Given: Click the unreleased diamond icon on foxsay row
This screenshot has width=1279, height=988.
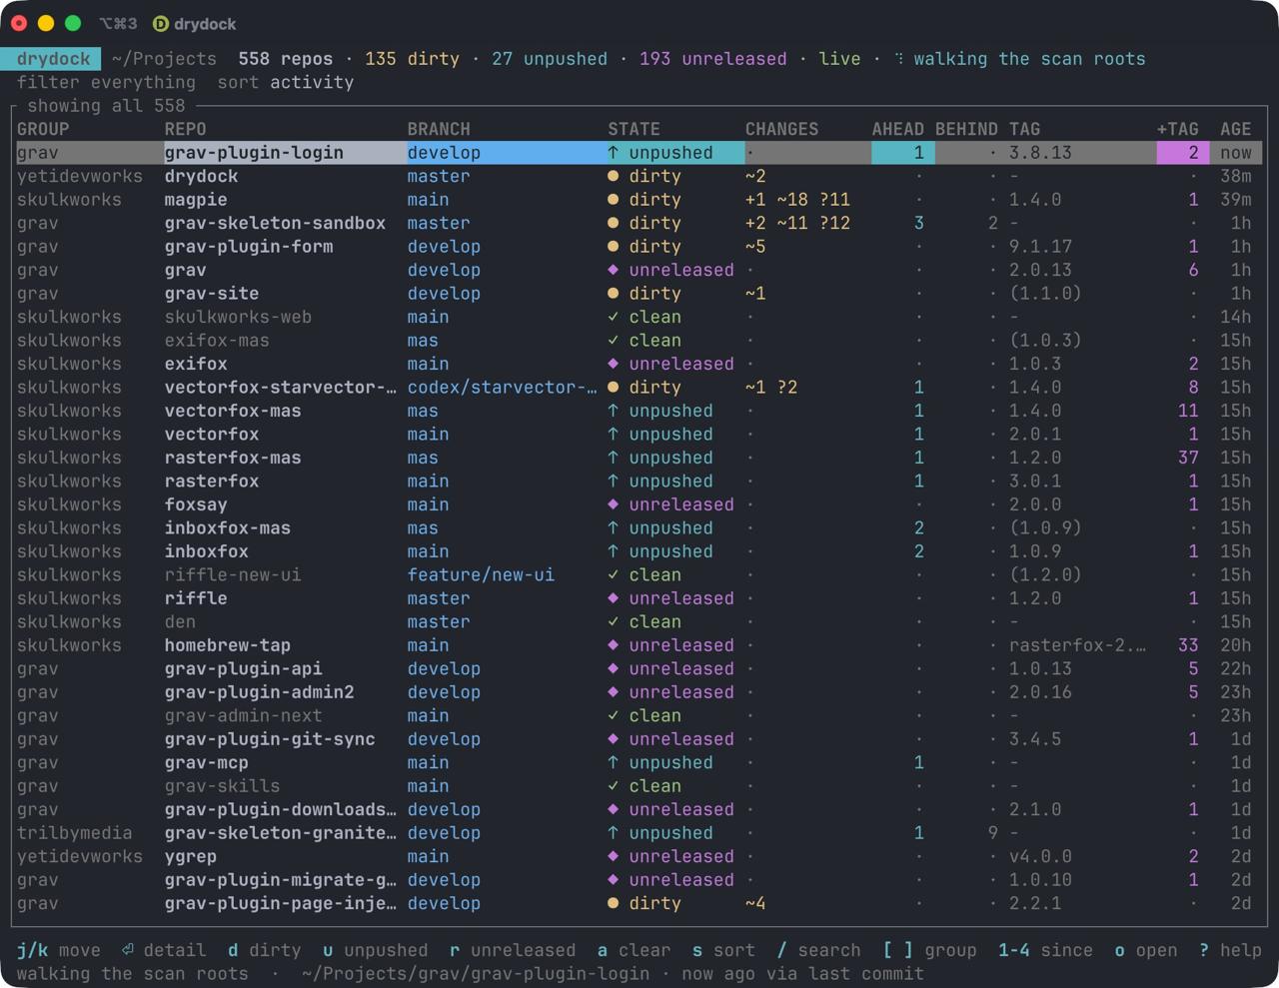Looking at the screenshot, I should tap(614, 504).
